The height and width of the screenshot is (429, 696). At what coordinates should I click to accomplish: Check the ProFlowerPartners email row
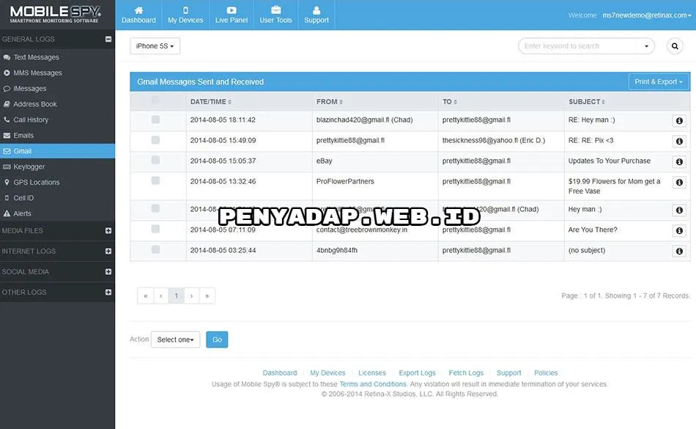pyautogui.click(x=155, y=180)
